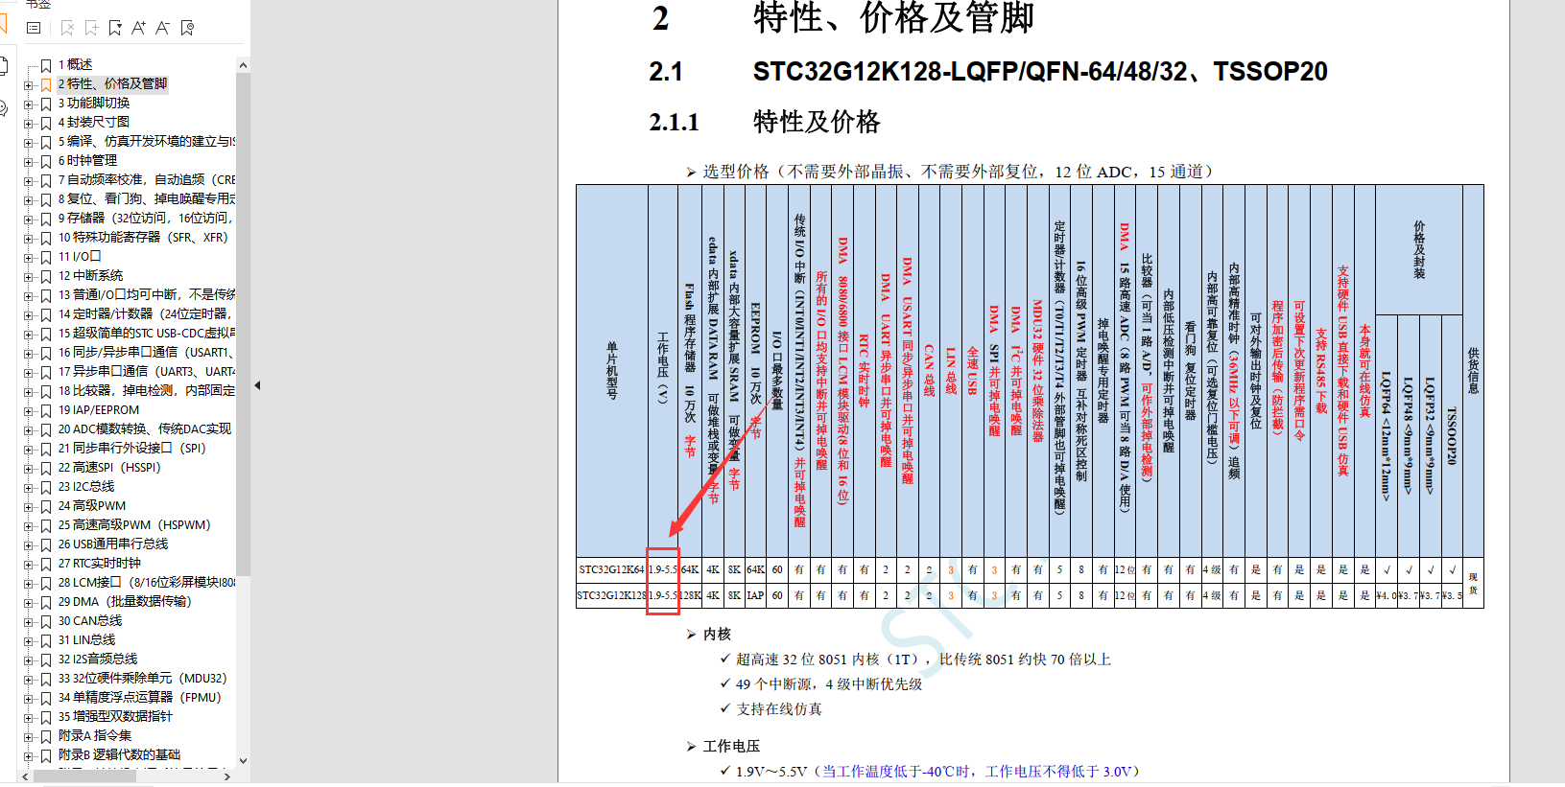Expand bookmark '附录A 指令集'

tap(28, 736)
